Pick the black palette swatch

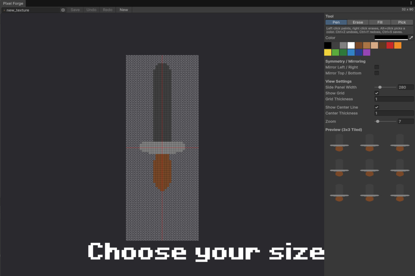click(x=328, y=45)
